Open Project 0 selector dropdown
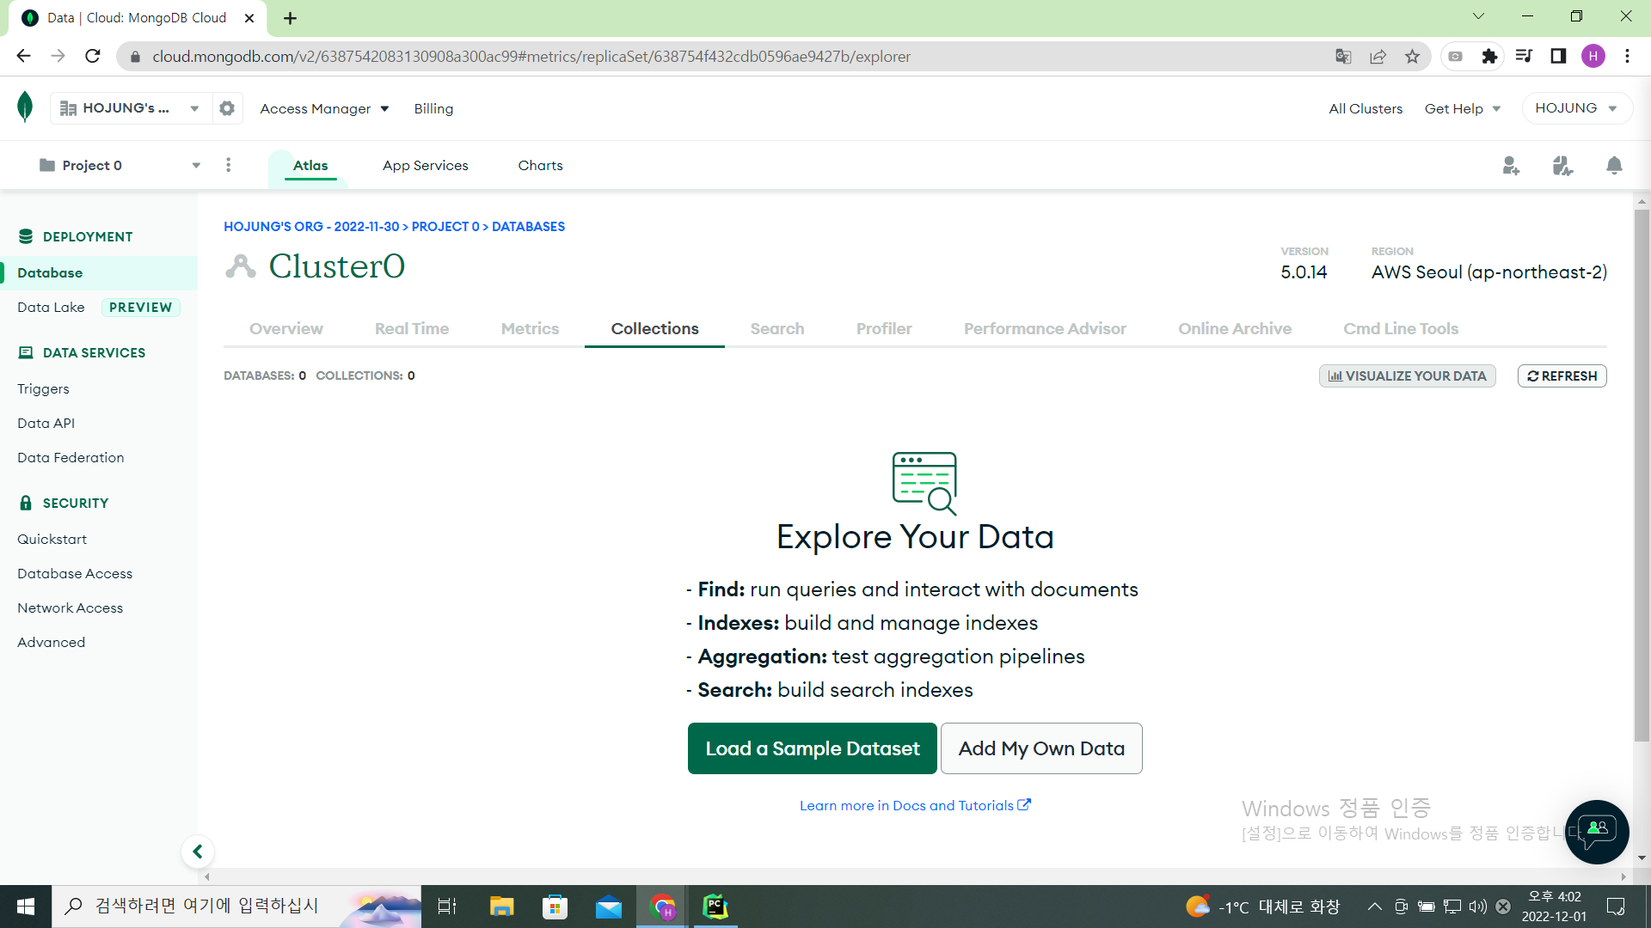The image size is (1651, 928). coord(120,165)
